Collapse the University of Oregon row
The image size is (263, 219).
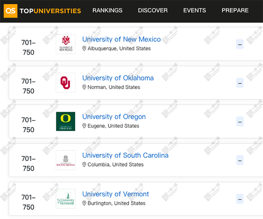[240, 121]
